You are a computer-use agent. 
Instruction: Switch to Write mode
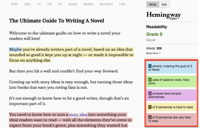(152, 4)
